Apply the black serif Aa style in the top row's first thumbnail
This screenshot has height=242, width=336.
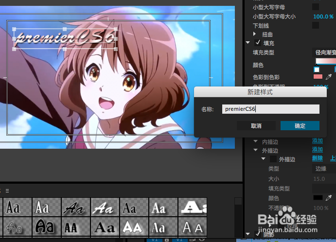point(18,207)
